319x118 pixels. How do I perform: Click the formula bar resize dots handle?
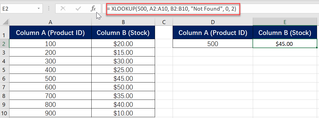[49, 9]
